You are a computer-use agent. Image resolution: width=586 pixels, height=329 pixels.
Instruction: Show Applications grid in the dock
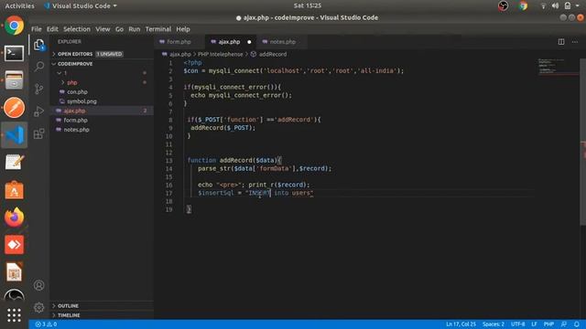pos(15,315)
